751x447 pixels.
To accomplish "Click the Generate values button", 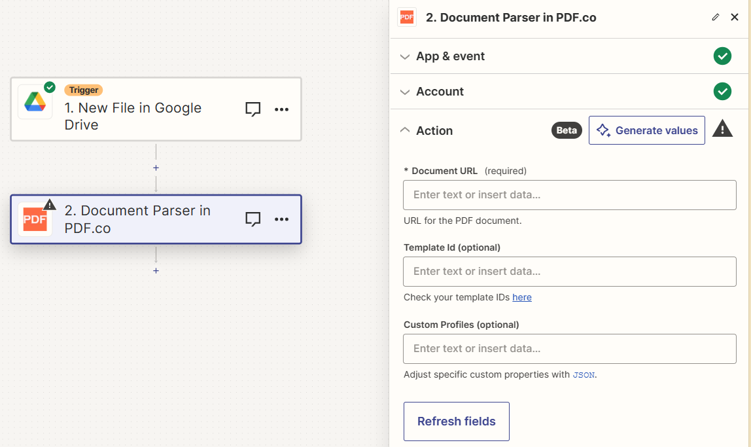I will pos(646,130).
